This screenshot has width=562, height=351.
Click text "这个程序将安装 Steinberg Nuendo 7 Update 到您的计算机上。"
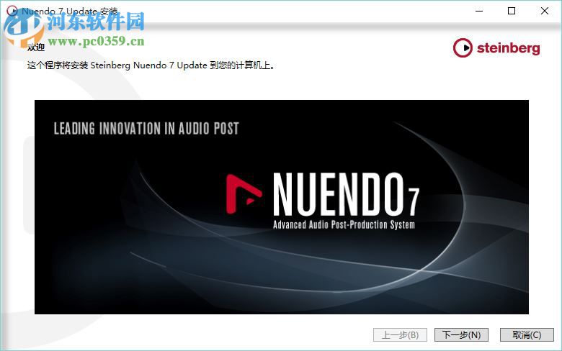pyautogui.click(x=151, y=65)
